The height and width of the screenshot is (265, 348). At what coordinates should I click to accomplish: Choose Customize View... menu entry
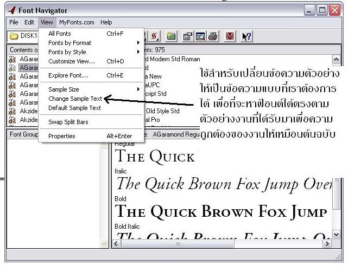tap(91, 61)
